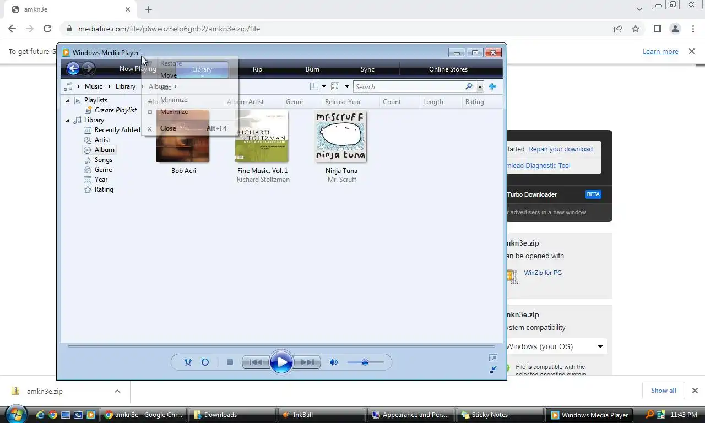Switch to full screen view icon
705x423 pixels.
493,358
